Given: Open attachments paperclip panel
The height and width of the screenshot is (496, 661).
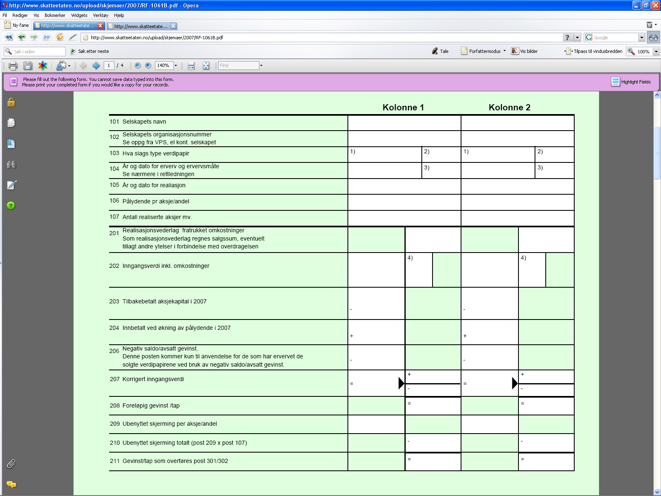Looking at the screenshot, I should (11, 464).
